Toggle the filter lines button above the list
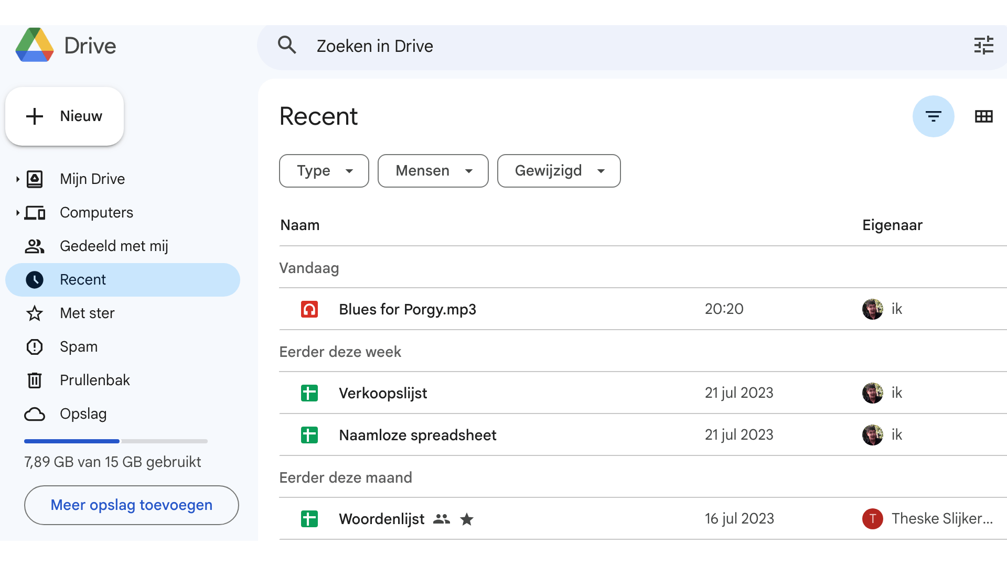This screenshot has width=1007, height=566. point(934,116)
